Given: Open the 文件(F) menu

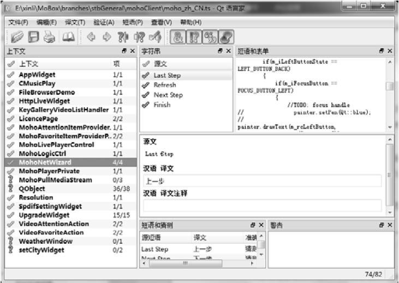Looking at the screenshot, I should (18, 22).
